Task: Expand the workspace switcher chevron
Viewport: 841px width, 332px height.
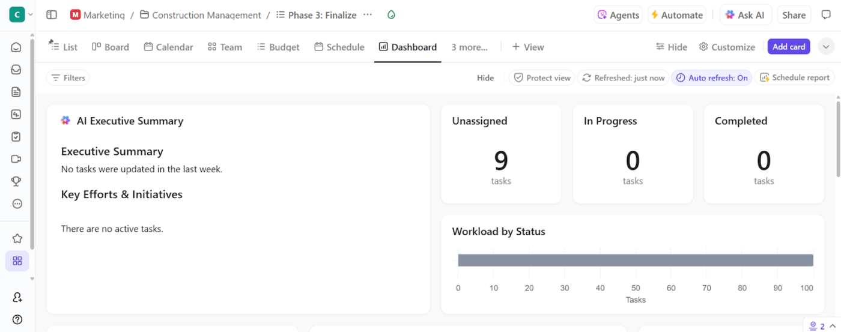Action: [31, 15]
